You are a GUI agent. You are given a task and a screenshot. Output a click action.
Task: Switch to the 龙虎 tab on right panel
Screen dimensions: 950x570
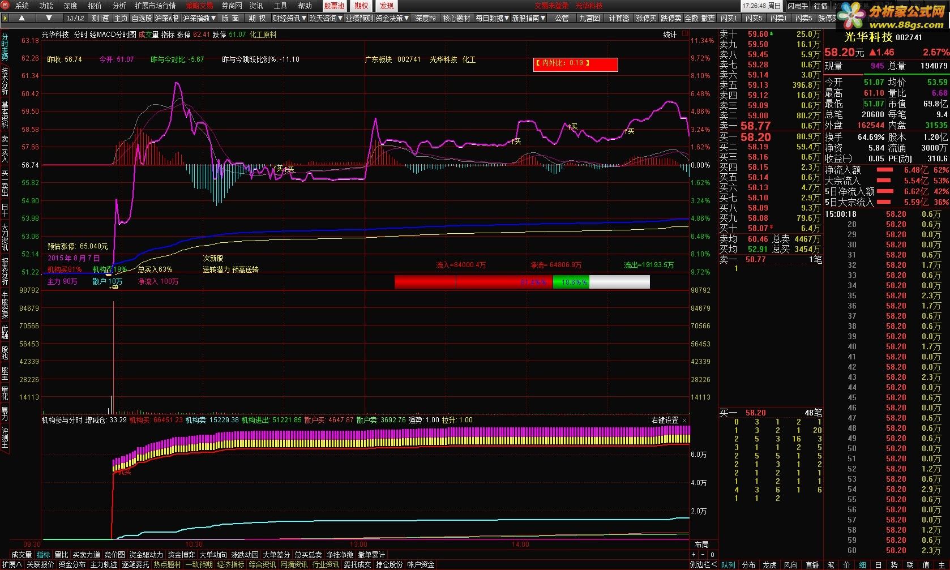click(769, 564)
